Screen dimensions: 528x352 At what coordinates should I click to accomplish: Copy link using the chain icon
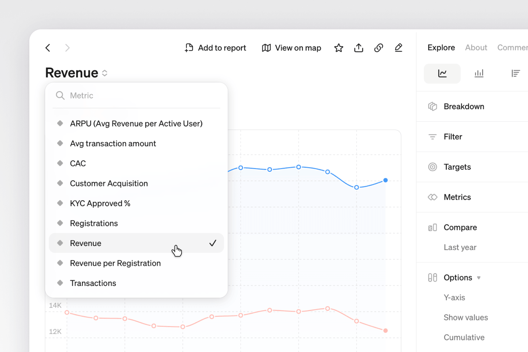tap(379, 48)
